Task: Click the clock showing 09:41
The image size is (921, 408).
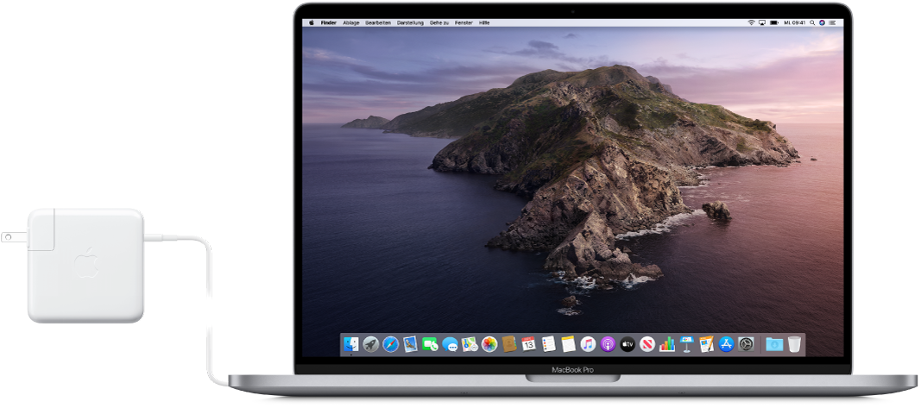Action: click(795, 22)
